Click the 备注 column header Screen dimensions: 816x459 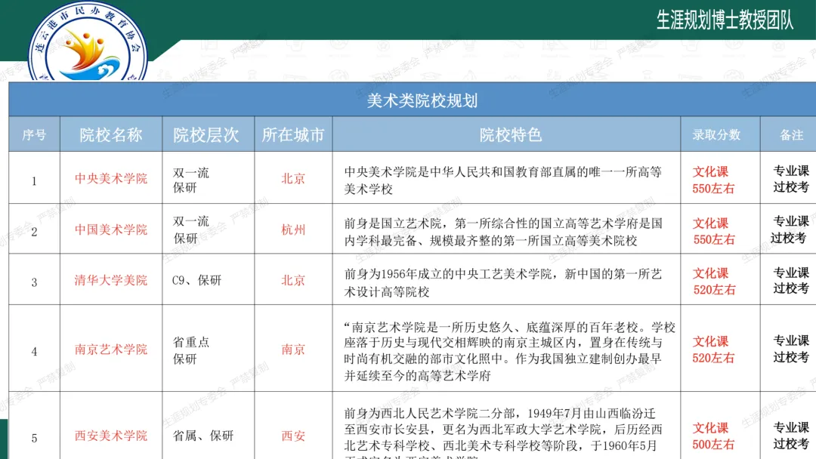click(x=792, y=135)
